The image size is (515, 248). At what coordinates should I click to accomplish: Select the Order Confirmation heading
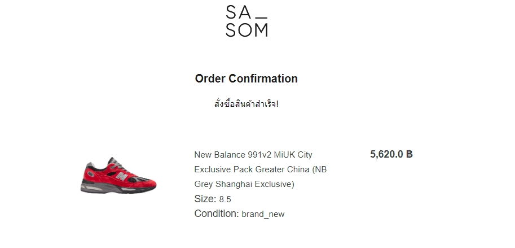(247, 79)
